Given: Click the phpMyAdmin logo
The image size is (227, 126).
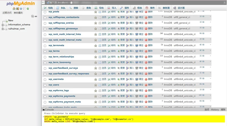Looking at the screenshot, I should [20, 3].
